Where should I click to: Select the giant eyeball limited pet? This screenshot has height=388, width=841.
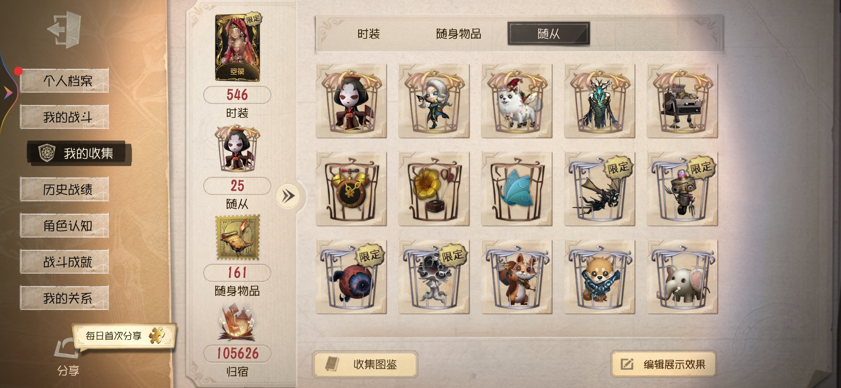point(351,277)
